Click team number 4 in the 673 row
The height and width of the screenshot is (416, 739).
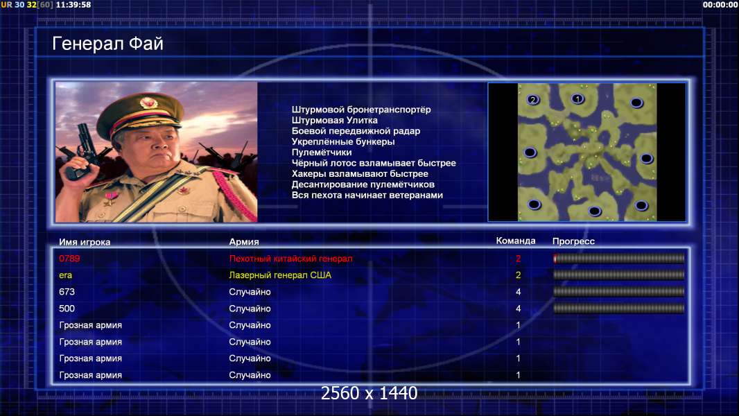[x=519, y=292]
